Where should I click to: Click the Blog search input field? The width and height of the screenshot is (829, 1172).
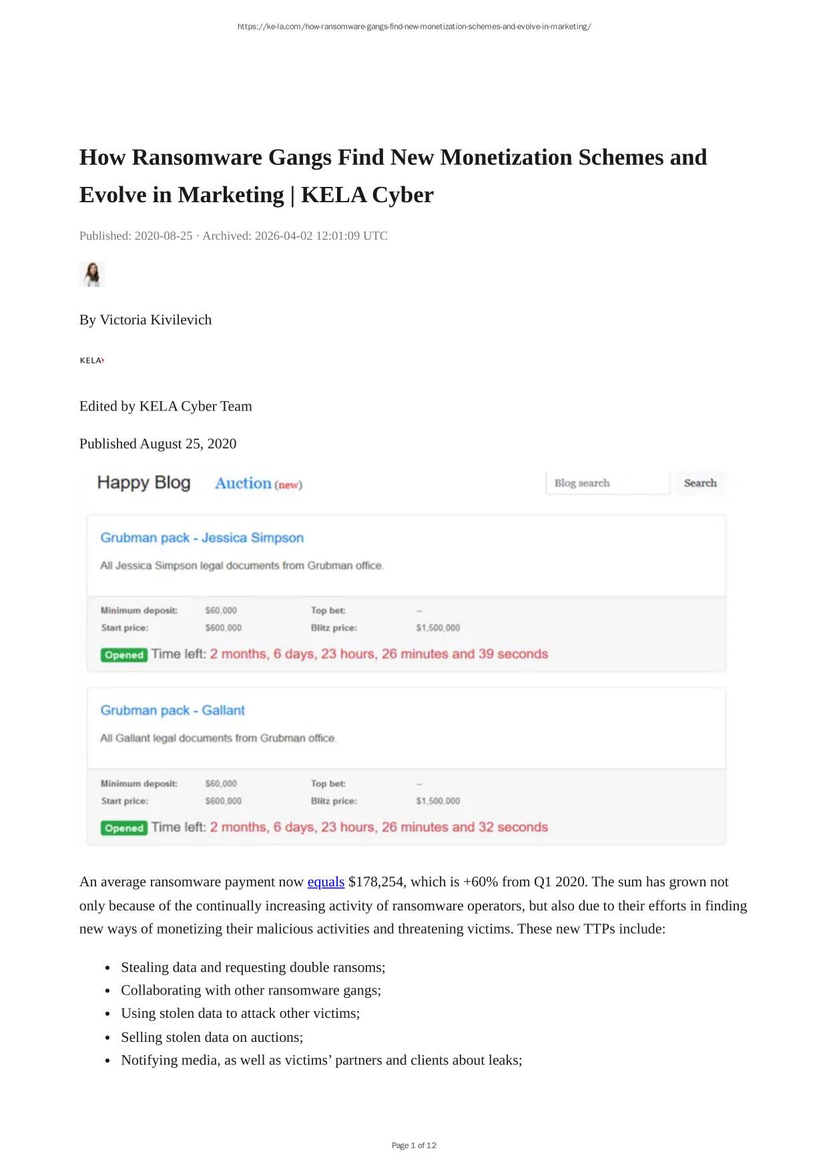pos(607,483)
